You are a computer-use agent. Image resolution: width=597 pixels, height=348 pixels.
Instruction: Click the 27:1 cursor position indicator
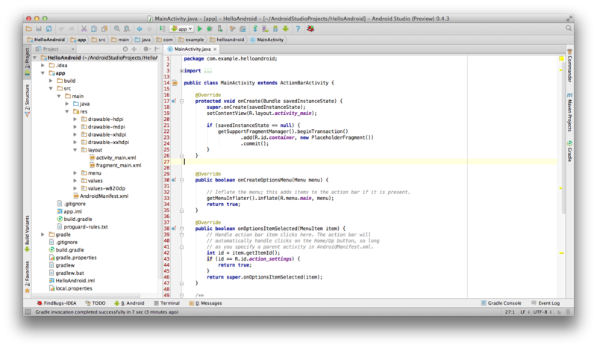510,312
